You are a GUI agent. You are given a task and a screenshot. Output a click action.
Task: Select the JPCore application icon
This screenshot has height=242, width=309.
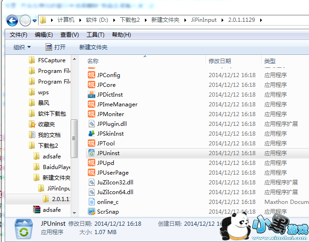(x=92, y=85)
